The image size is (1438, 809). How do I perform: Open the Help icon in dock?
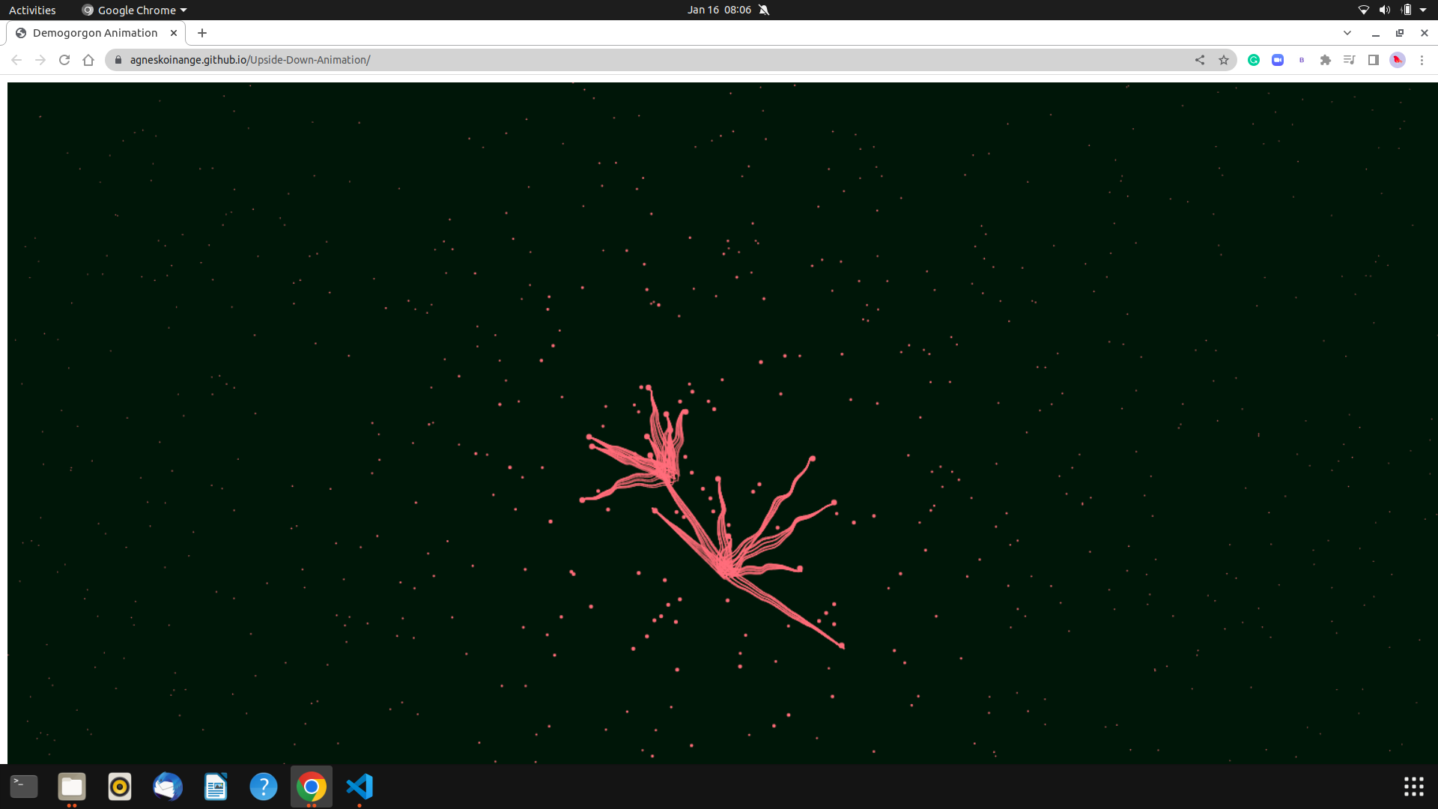(x=264, y=787)
